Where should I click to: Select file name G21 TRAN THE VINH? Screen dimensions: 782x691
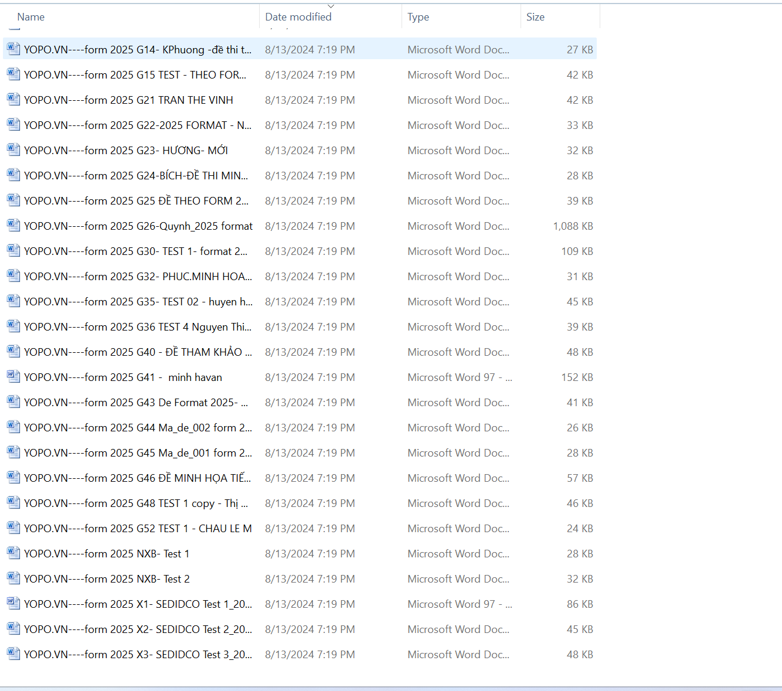coord(129,100)
